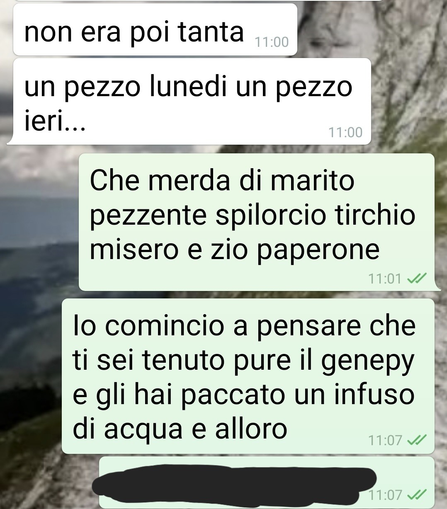The height and width of the screenshot is (509, 447).
Task: Tap double-check icon on the genepy message
Action: point(416,440)
